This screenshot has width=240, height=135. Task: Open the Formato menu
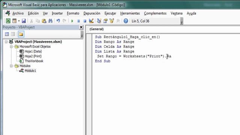click(x=73, y=13)
